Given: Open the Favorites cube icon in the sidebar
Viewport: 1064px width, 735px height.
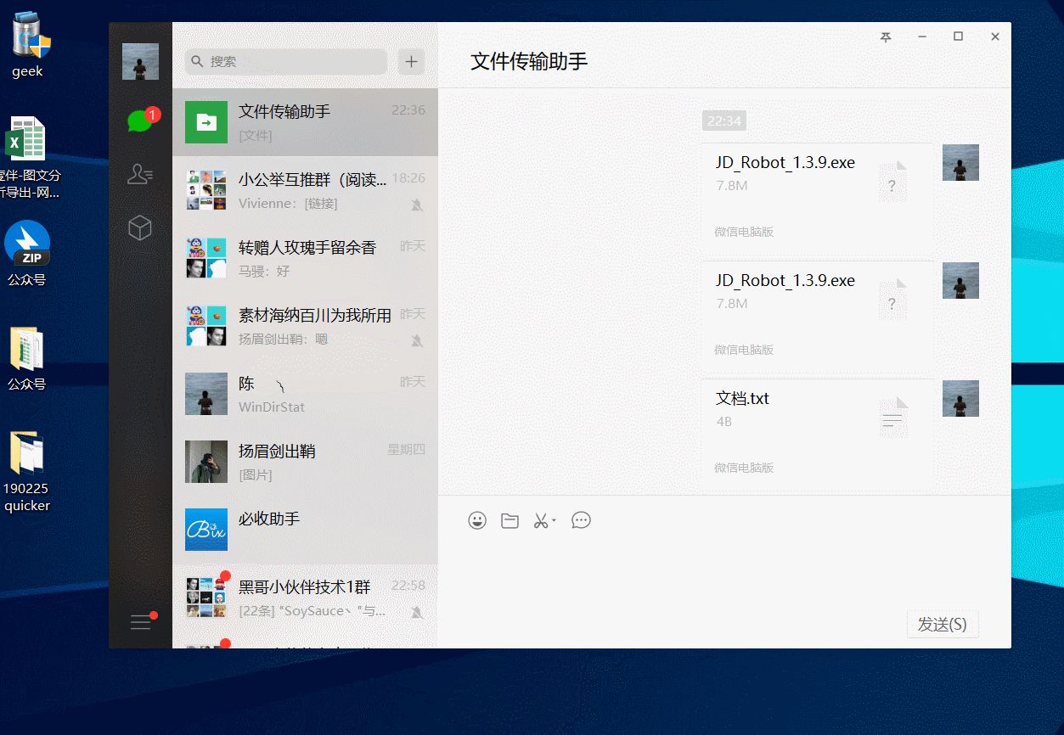Looking at the screenshot, I should coord(140,227).
